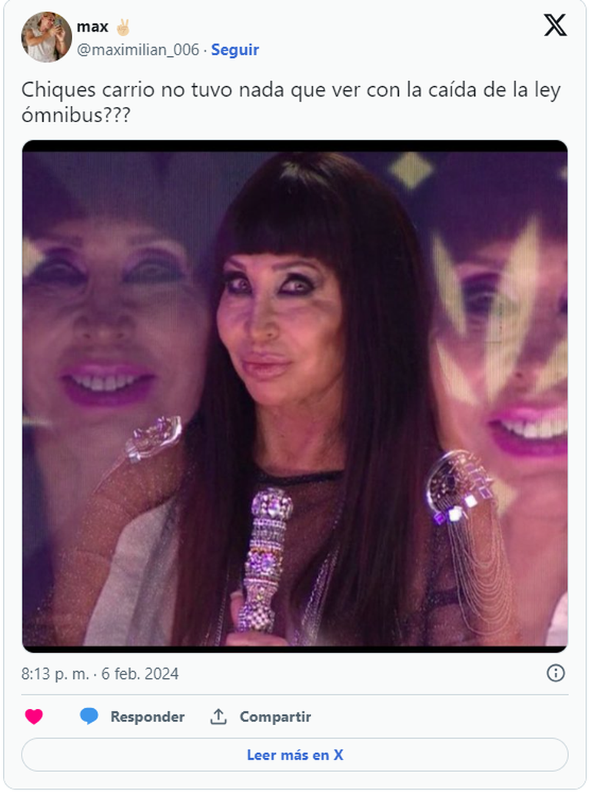
Task: Click the blue reply speech bubble icon
Action: pyautogui.click(x=89, y=716)
